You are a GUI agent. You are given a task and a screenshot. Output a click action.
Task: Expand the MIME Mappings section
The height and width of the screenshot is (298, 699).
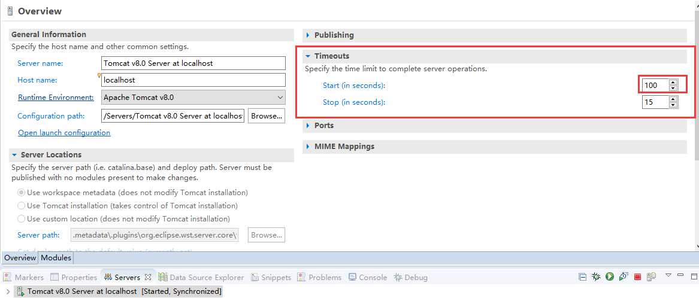point(308,147)
